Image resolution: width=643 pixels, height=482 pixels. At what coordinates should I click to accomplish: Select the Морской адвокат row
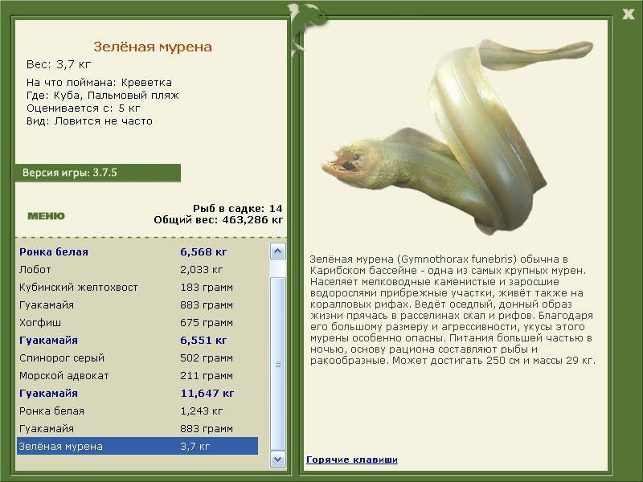tap(137, 375)
